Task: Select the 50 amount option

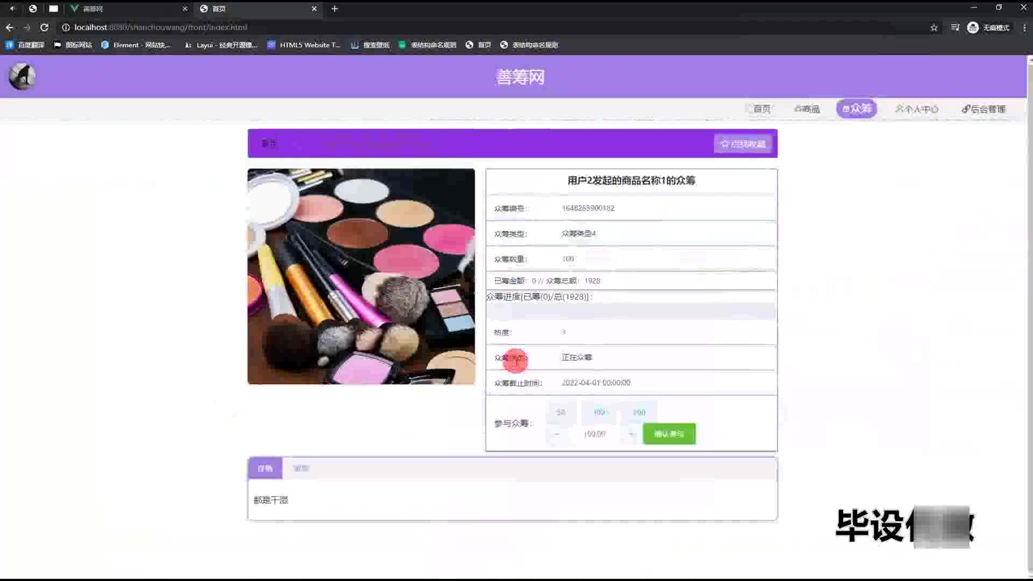Action: [x=561, y=412]
